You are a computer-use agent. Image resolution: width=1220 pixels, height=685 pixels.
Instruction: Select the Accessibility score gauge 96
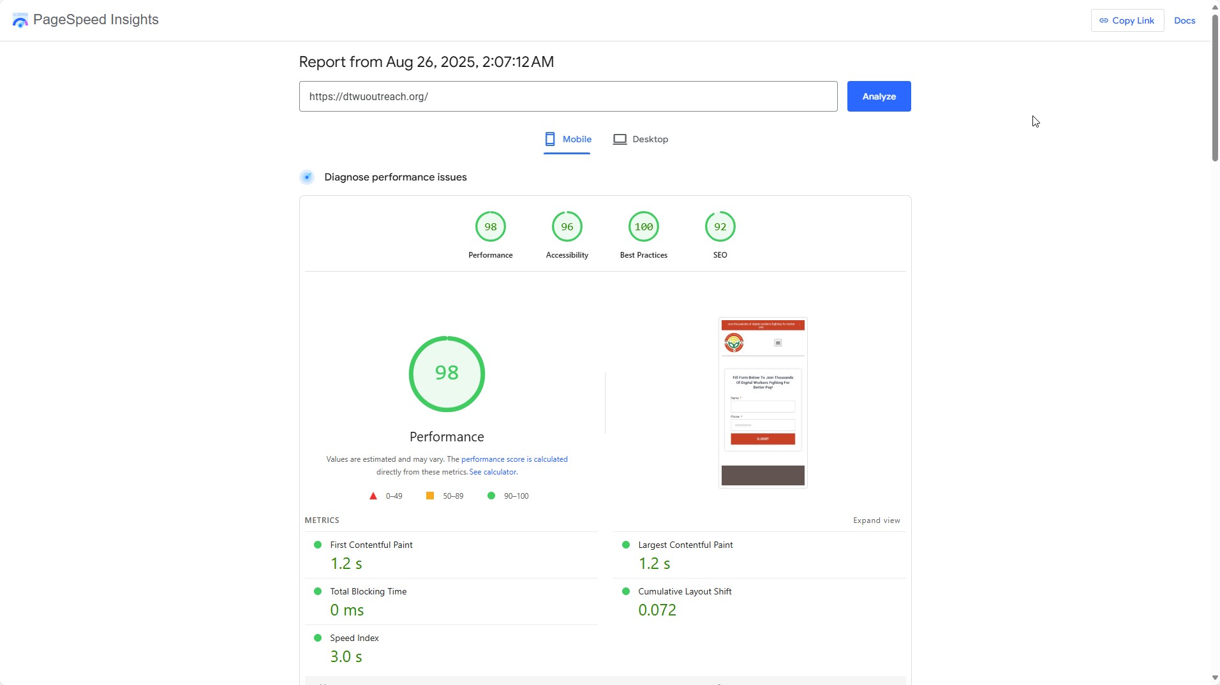click(x=567, y=226)
